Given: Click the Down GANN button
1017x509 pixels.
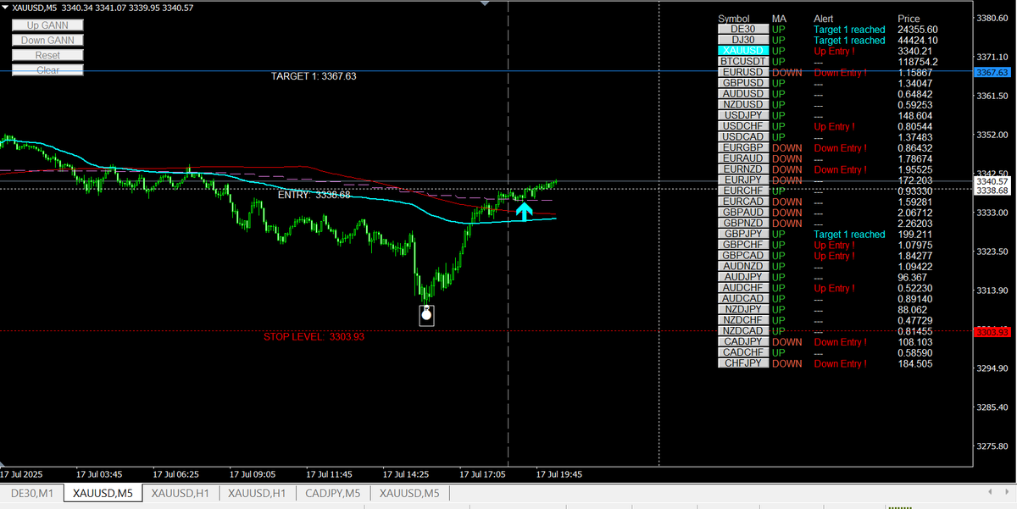Looking at the screenshot, I should 47,40.
